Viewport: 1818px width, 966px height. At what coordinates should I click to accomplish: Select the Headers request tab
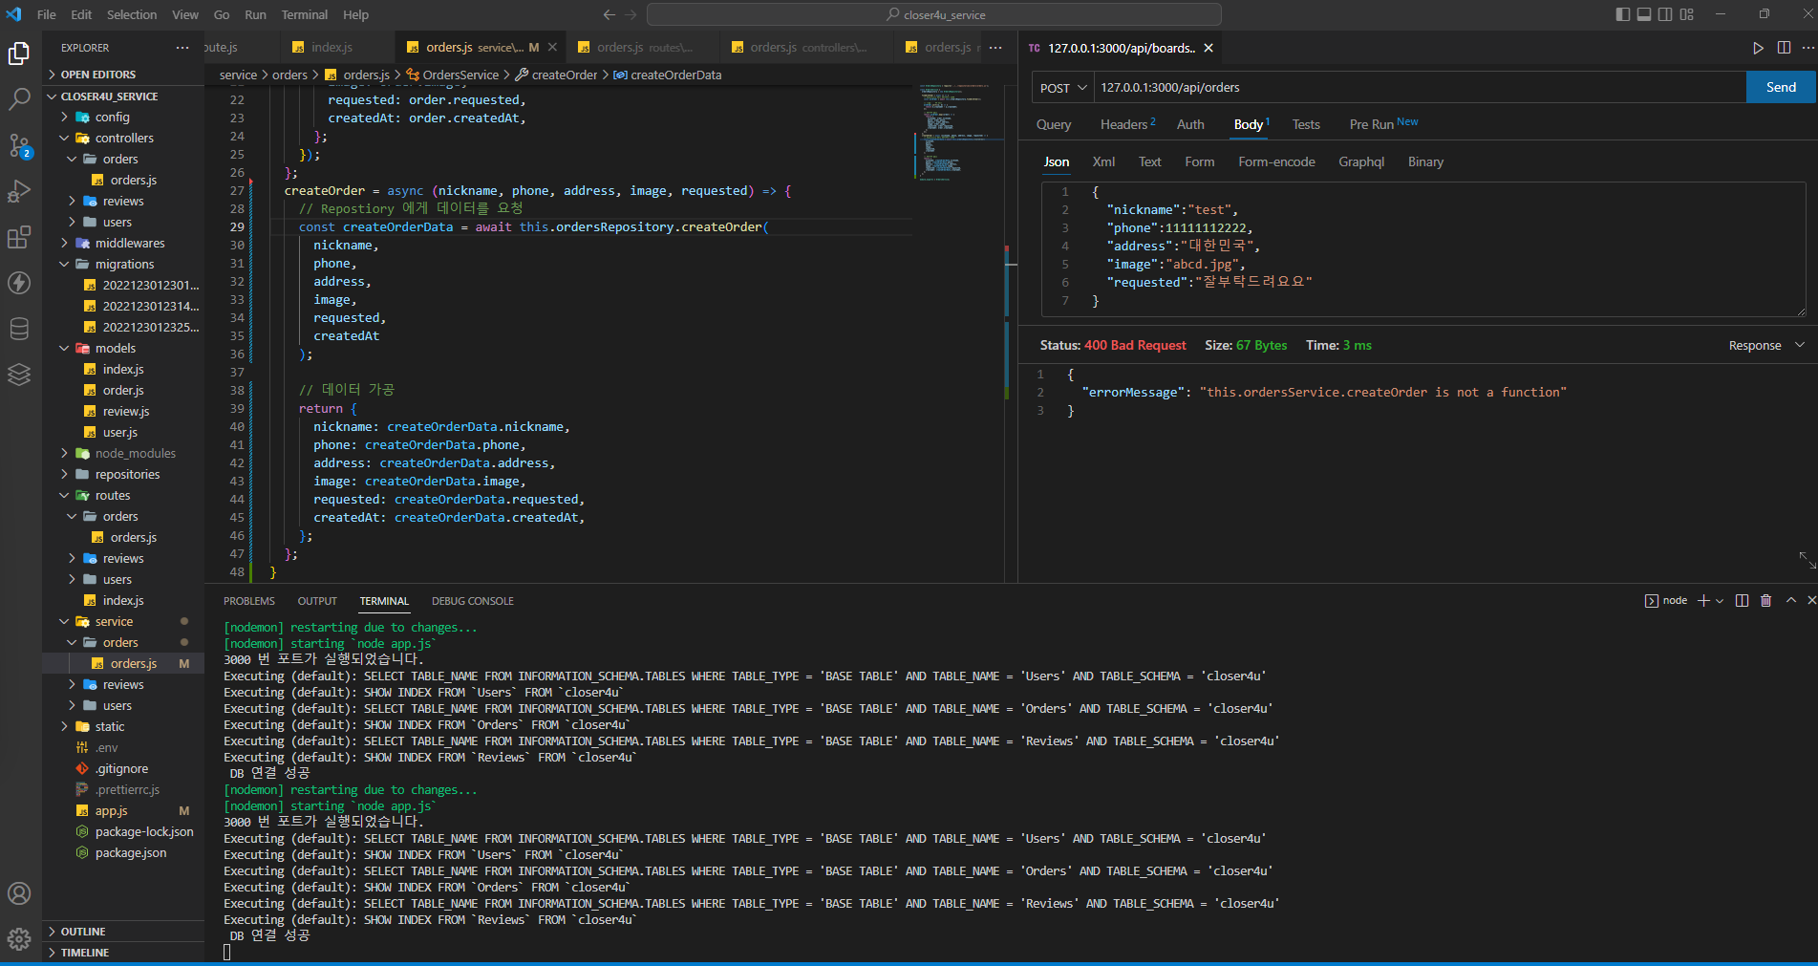tap(1126, 124)
